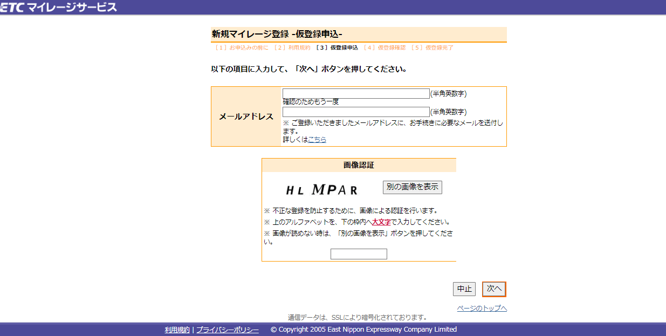The image size is (666, 336).
Task: Open the こちら details link
Action: [317, 140]
